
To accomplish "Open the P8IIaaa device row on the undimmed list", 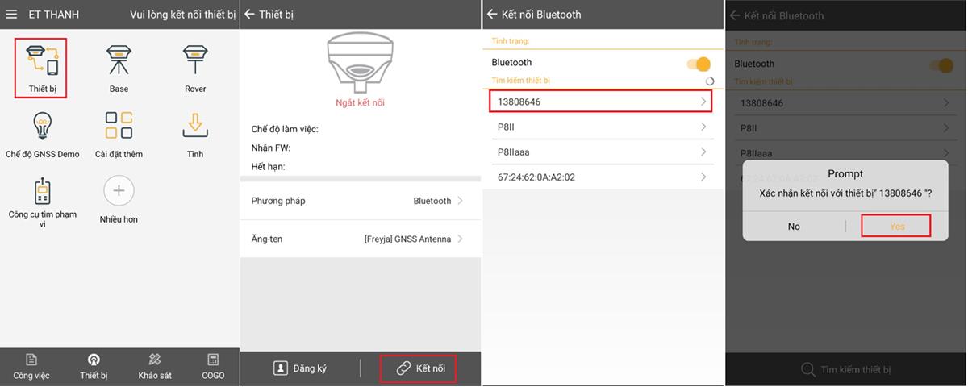I will point(602,152).
